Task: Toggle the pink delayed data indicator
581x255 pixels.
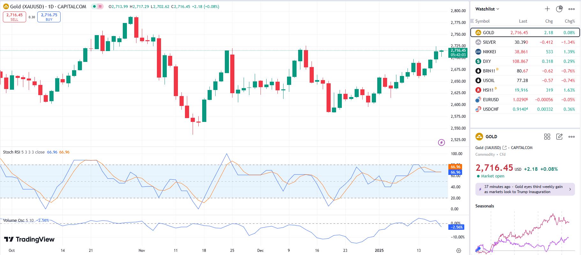Action: [x=100, y=6]
